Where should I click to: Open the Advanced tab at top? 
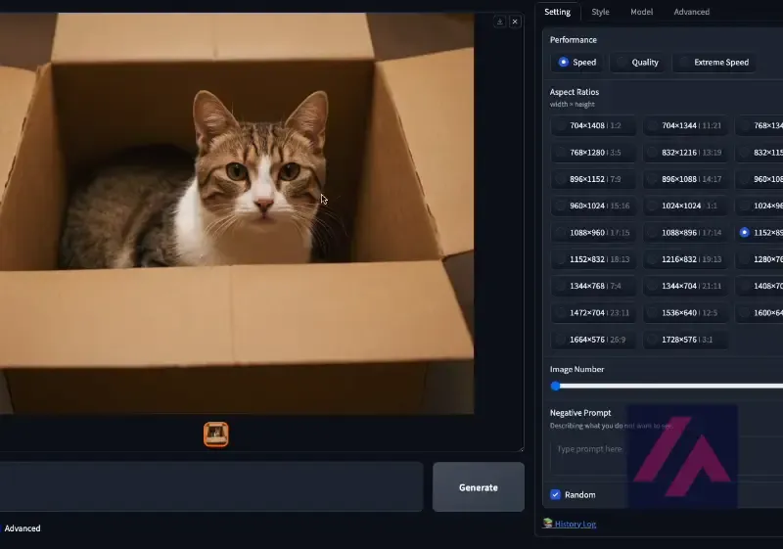pyautogui.click(x=691, y=12)
